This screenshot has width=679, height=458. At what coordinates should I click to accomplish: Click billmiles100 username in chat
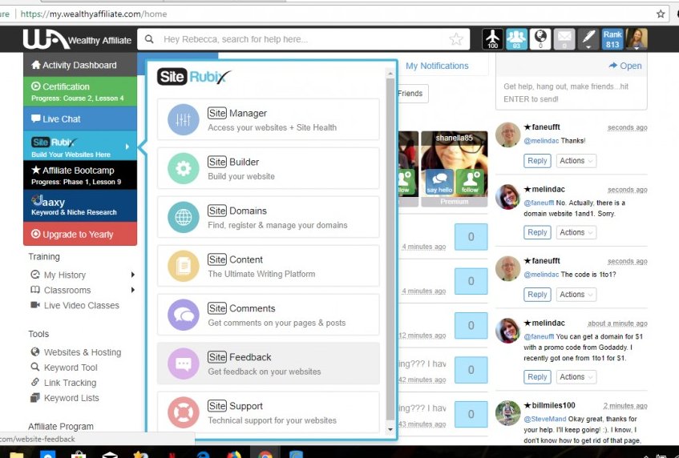[553, 405]
